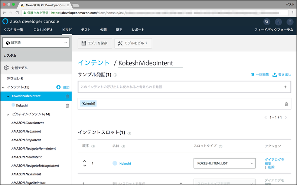Collapse KokeshiVideoIntent tree node
Screen dimensions: 297x185
pos(8,97)
